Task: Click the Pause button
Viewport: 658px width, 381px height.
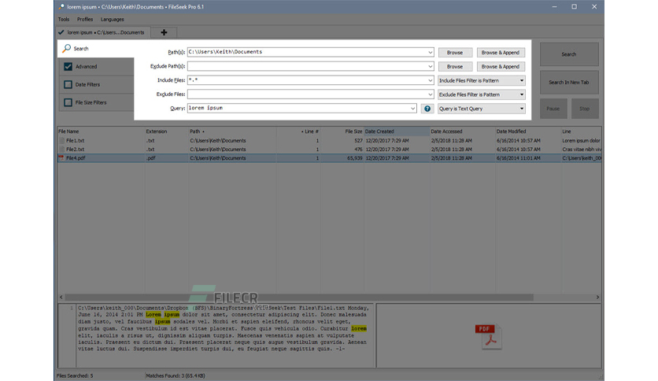Action: pyautogui.click(x=553, y=109)
